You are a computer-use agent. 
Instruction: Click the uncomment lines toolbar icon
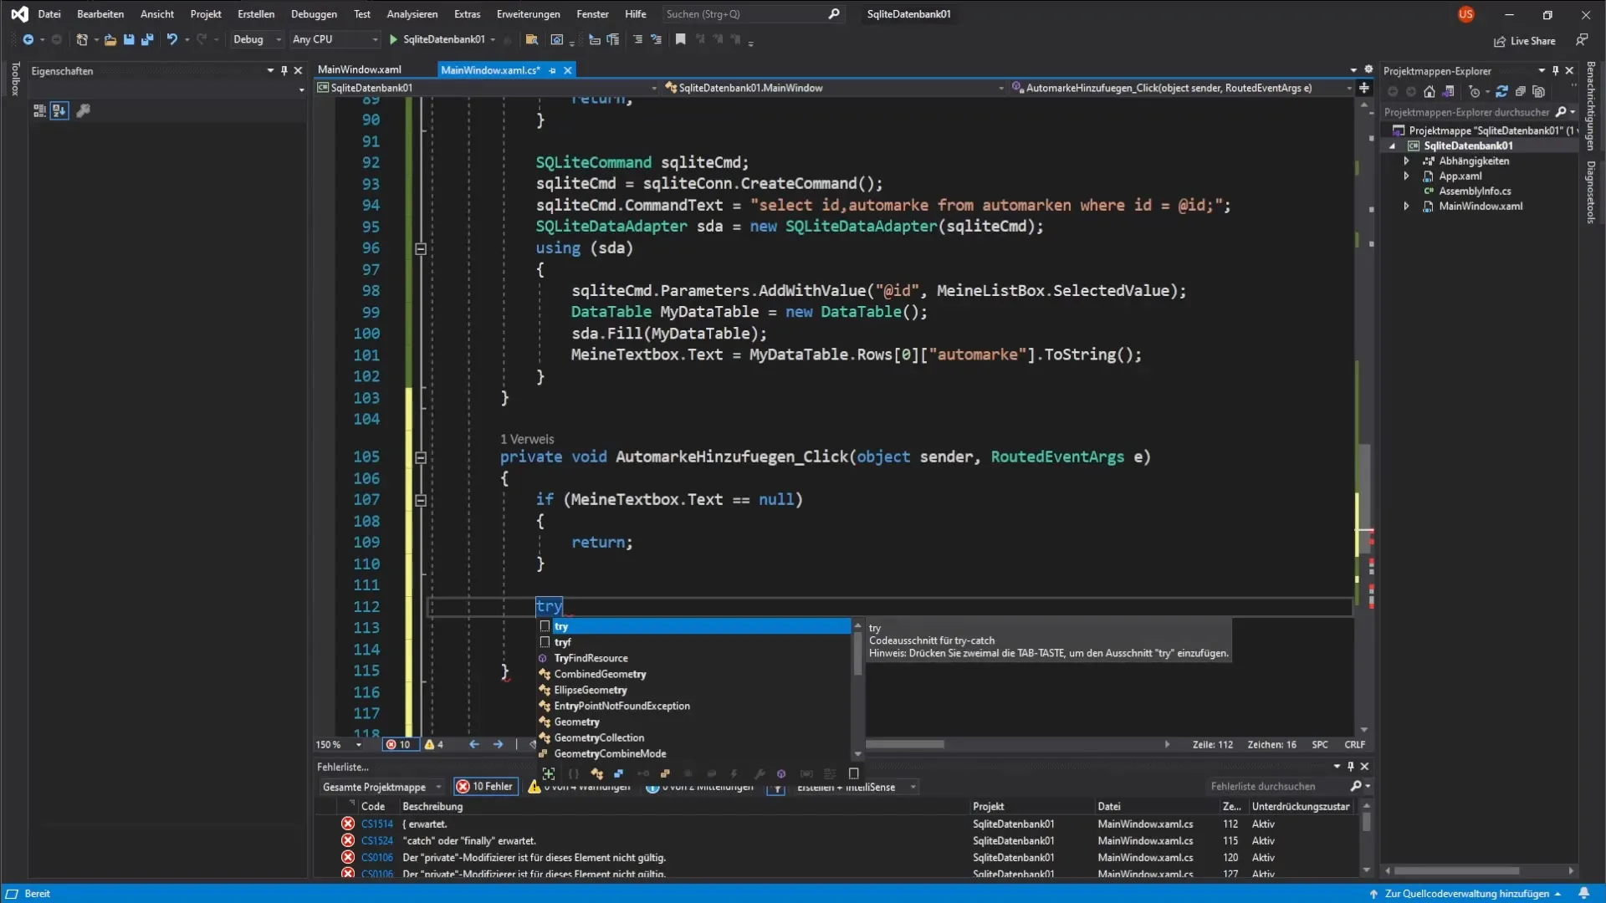pos(656,39)
